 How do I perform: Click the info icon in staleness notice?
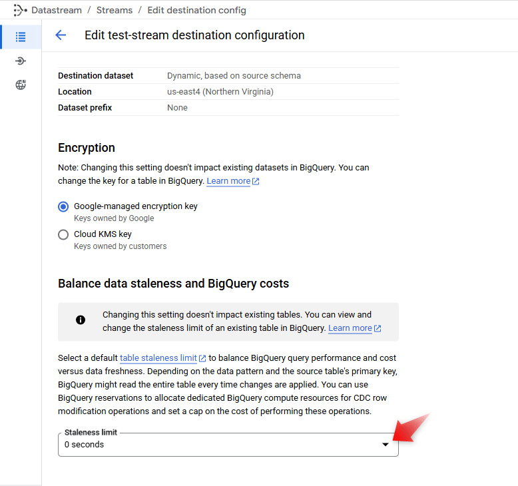pos(81,320)
